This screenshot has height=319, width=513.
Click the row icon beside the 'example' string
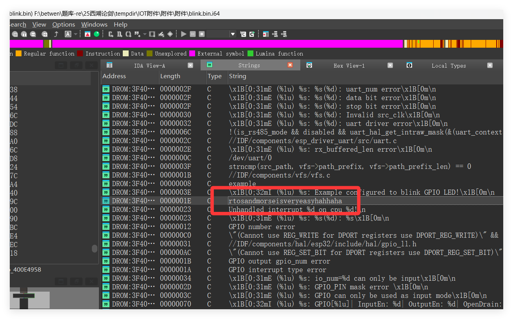pyautogui.click(x=106, y=184)
